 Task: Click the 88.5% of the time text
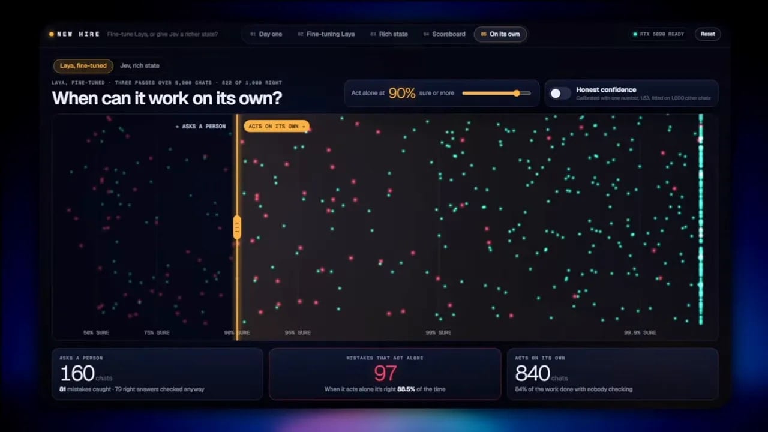click(x=422, y=389)
